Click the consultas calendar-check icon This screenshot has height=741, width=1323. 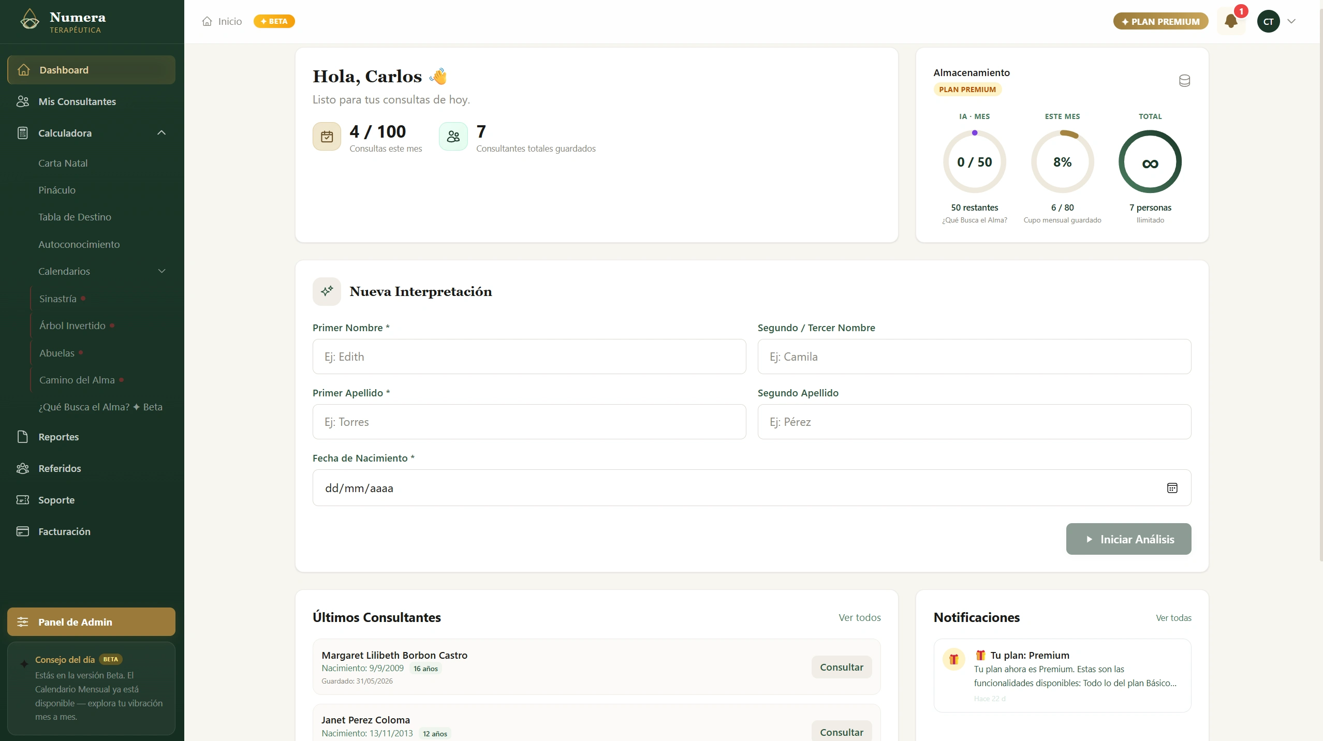327,137
